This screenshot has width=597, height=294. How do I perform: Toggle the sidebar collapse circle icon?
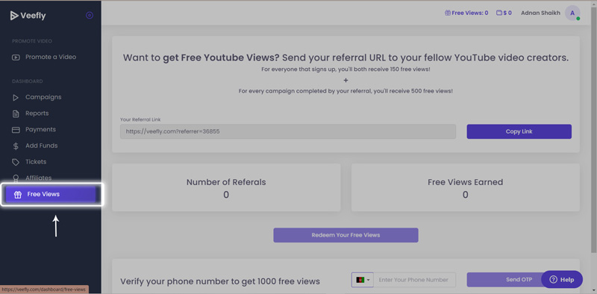pyautogui.click(x=90, y=16)
